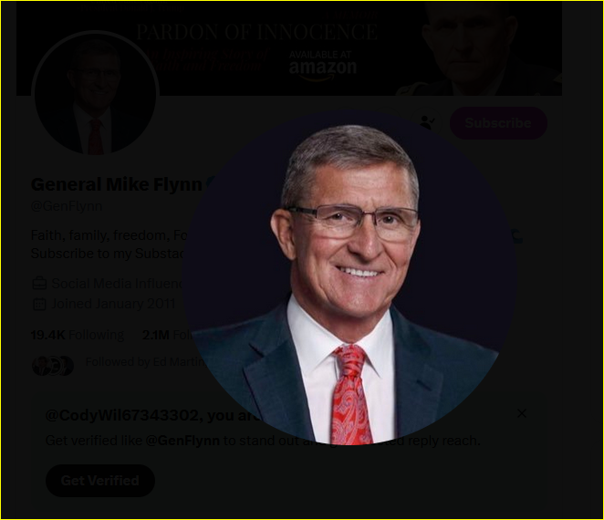
Task: Click the briefcase icon by Social Media Influencer
Action: (39, 284)
